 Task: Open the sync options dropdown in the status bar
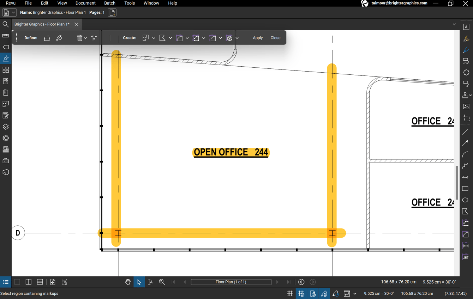point(355,293)
